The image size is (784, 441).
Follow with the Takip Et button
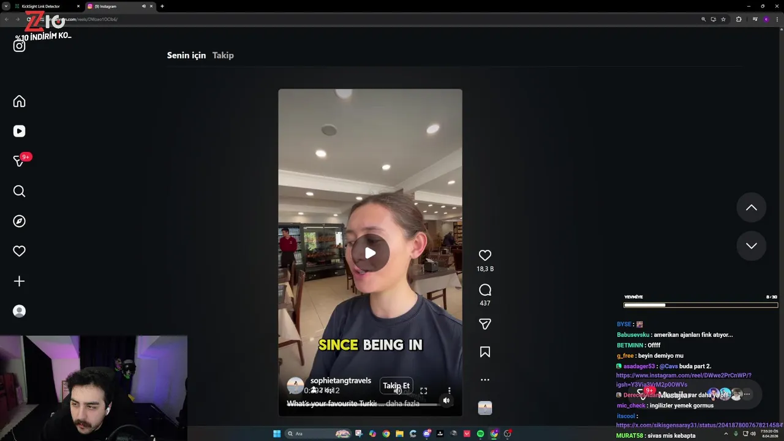click(x=396, y=386)
